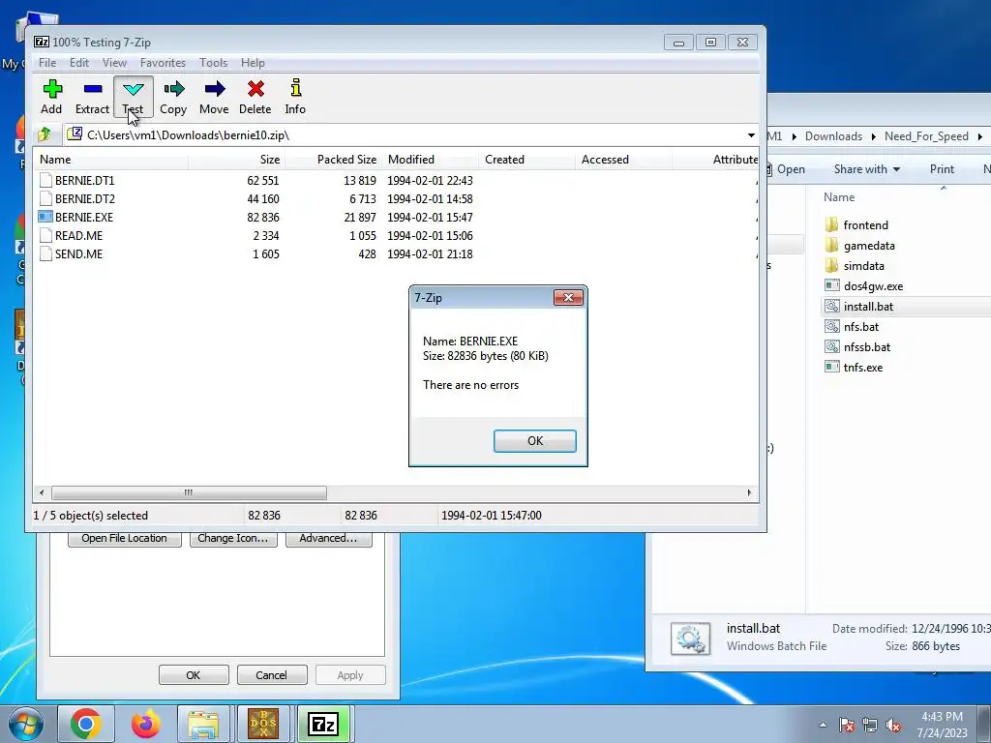The height and width of the screenshot is (743, 991).
Task: Click the horizontal scrollbar thumb in 7-Zip
Action: 189,492
